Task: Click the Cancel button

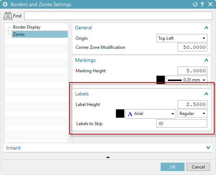Action: pos(198,167)
